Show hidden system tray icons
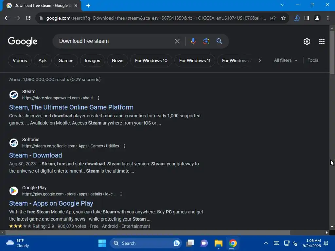This screenshot has height=251, width=335. [266, 243]
